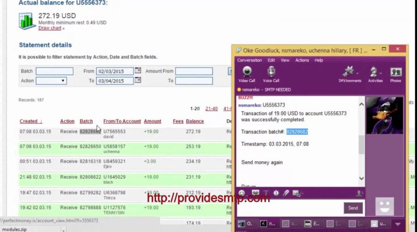Sort statement by Batch column
The image size is (417, 232).
[86, 121]
